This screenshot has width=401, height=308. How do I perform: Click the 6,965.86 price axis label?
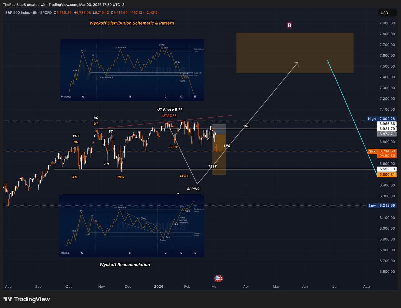click(387, 124)
